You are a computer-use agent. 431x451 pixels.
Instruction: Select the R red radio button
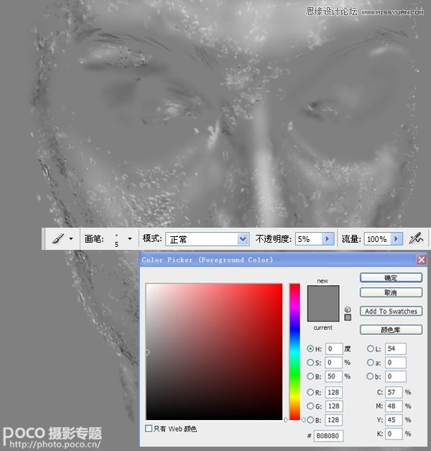(x=310, y=392)
